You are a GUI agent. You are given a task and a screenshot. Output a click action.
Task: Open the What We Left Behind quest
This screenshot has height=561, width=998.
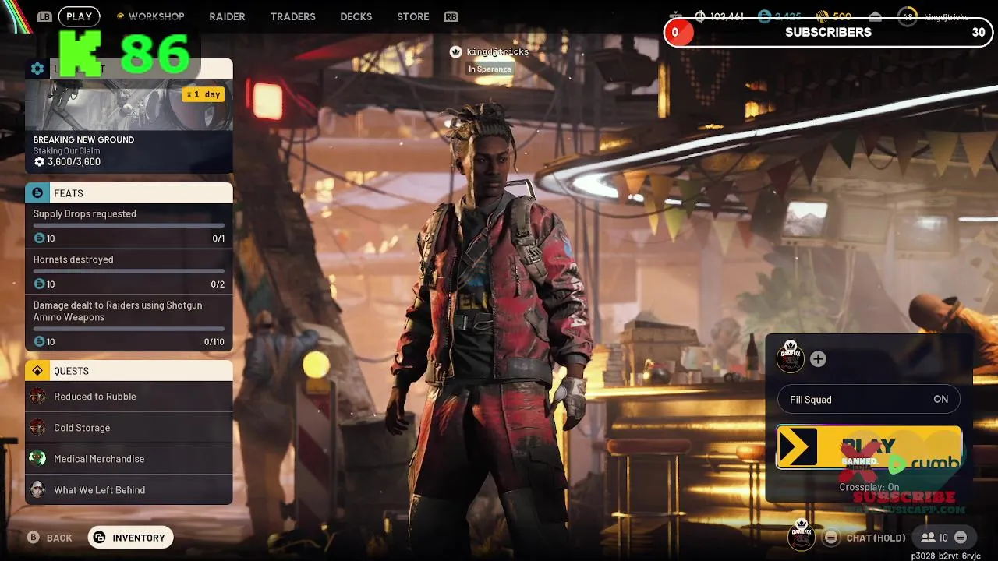pos(129,490)
